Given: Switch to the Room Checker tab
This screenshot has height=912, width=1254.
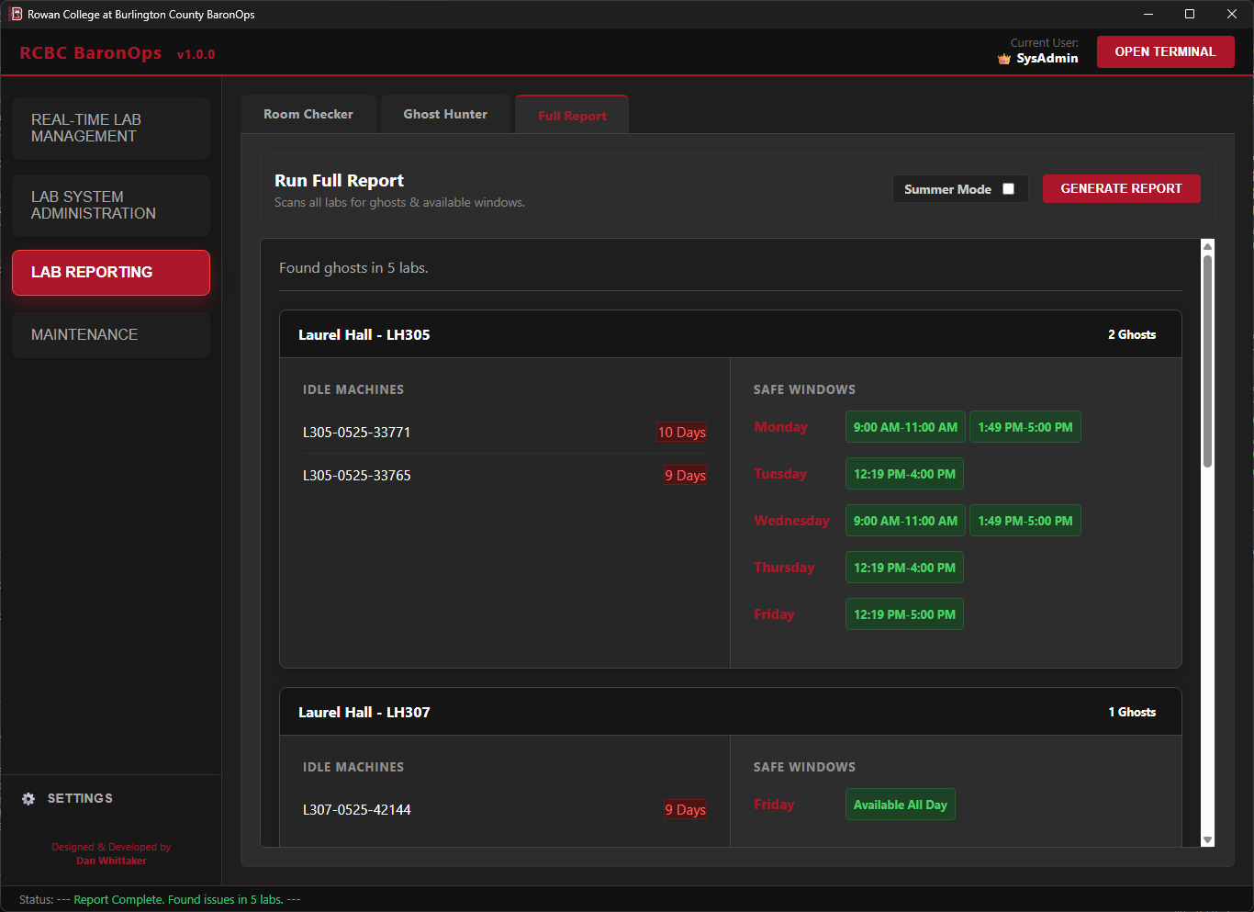Looking at the screenshot, I should point(308,113).
